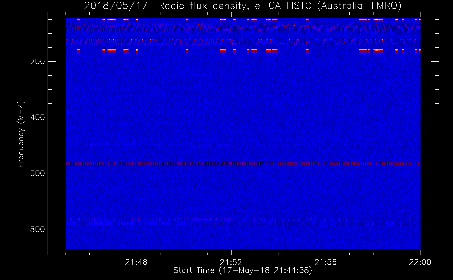Click the "Frequency (MHZ)" axis label
The height and width of the screenshot is (280, 453).
[x=21, y=134]
